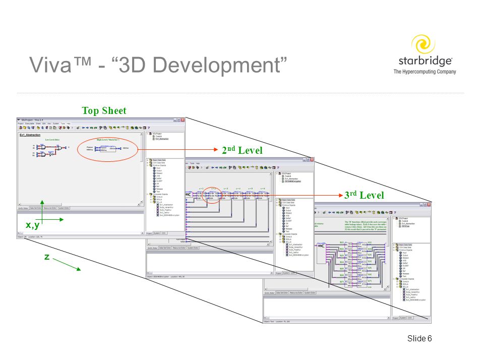Select Release primitive in 3rd Level tree
This screenshot has width=484, height=363.
(x=404, y=273)
